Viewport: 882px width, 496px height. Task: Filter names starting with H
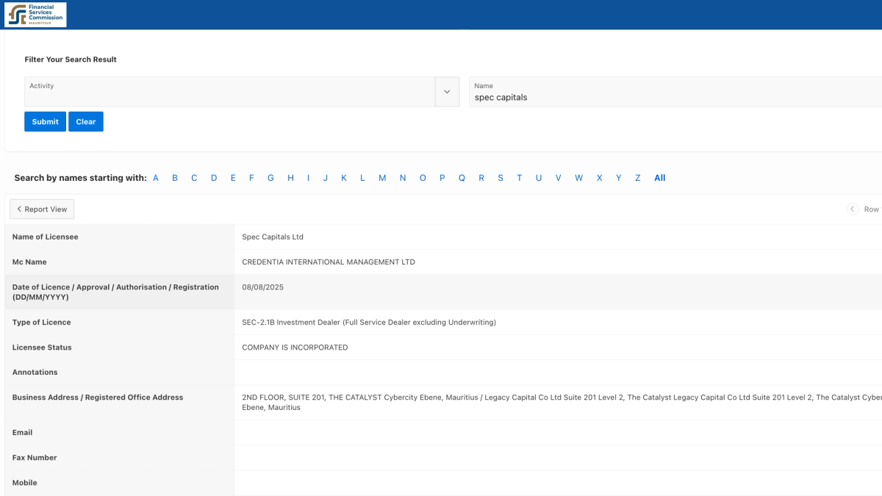[x=290, y=178]
